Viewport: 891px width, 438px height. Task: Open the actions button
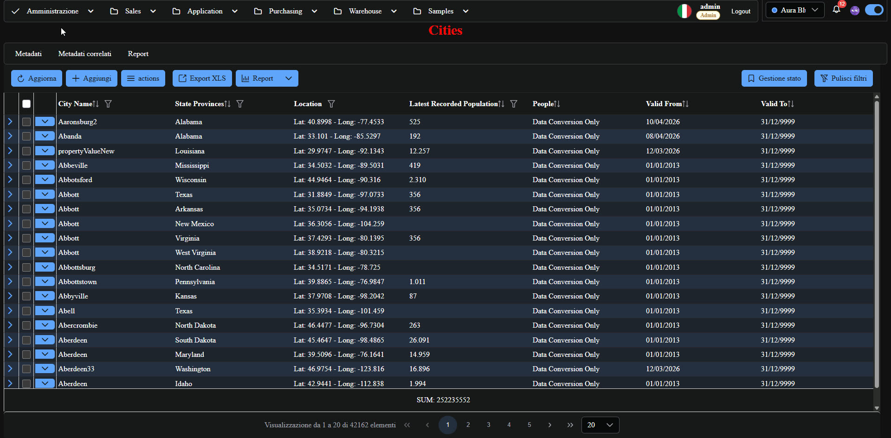click(x=143, y=78)
